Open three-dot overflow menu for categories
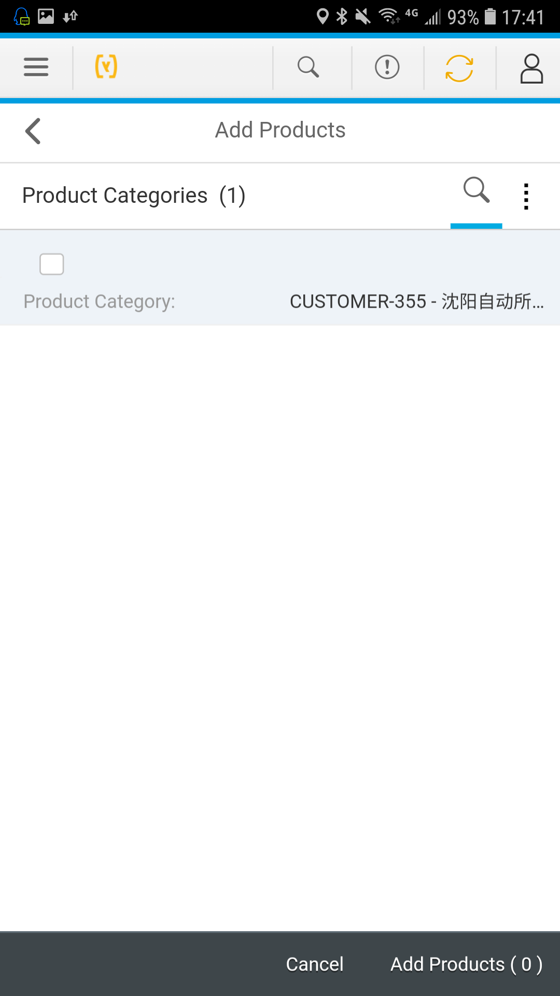Image resolution: width=560 pixels, height=996 pixels. (526, 197)
